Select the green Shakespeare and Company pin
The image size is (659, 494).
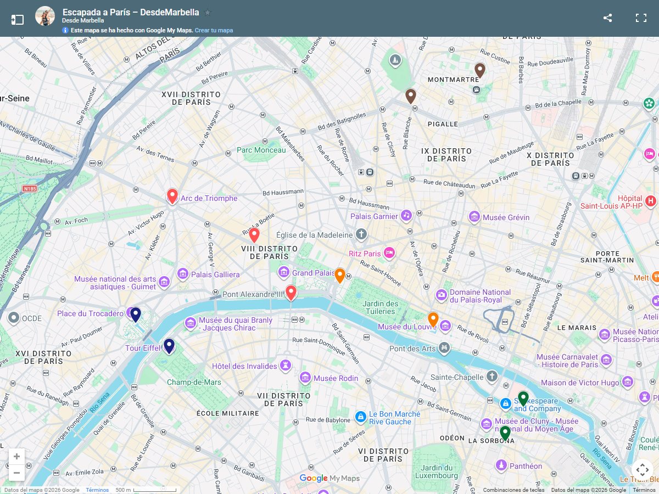click(x=523, y=398)
